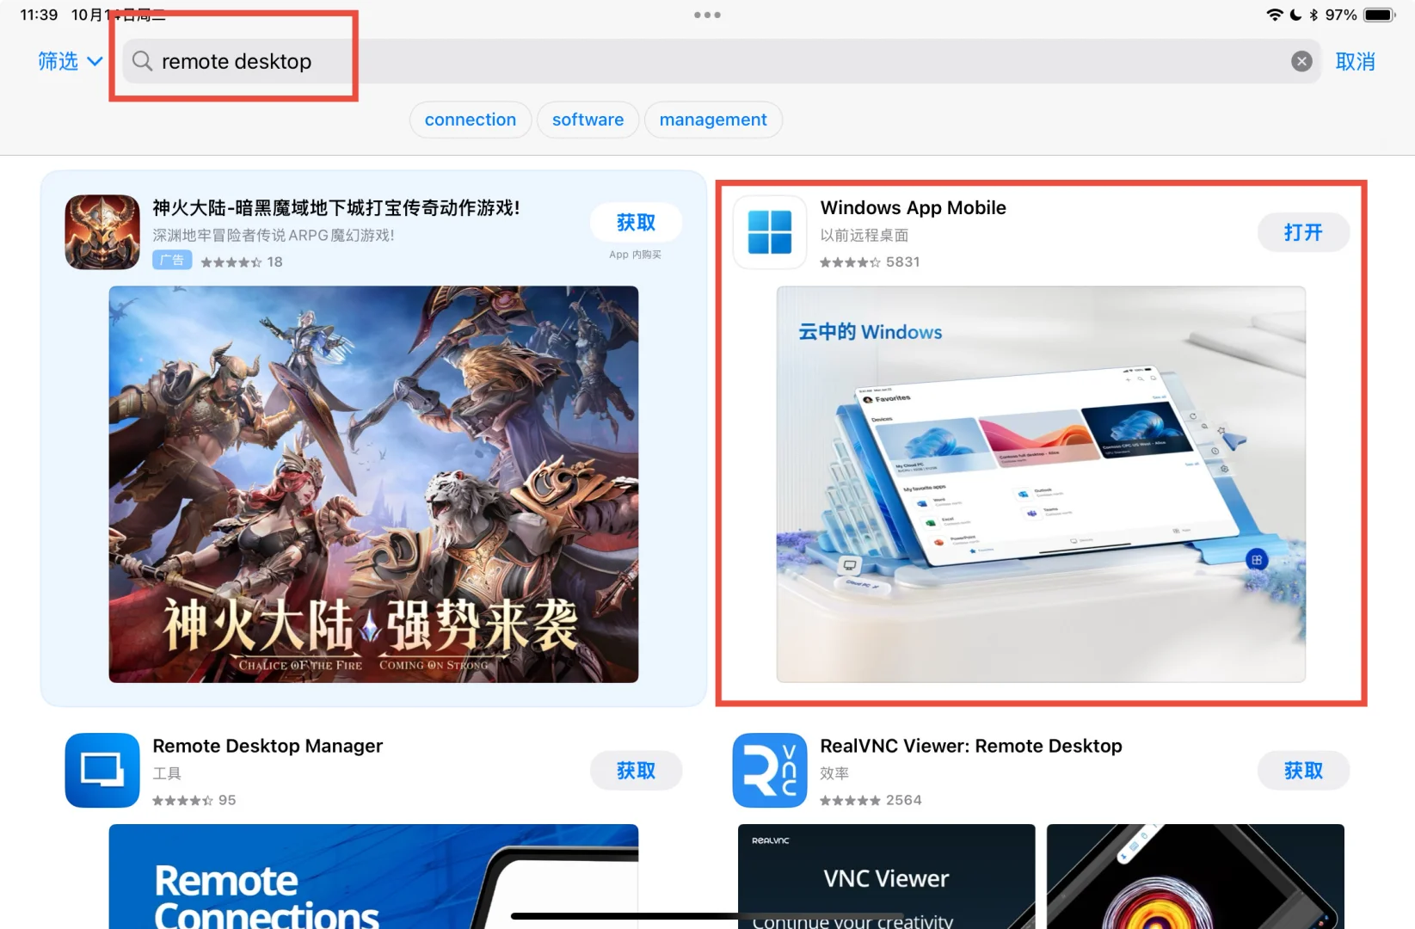Open the RealVNC Viewer app icon
1415x929 pixels.
769,770
